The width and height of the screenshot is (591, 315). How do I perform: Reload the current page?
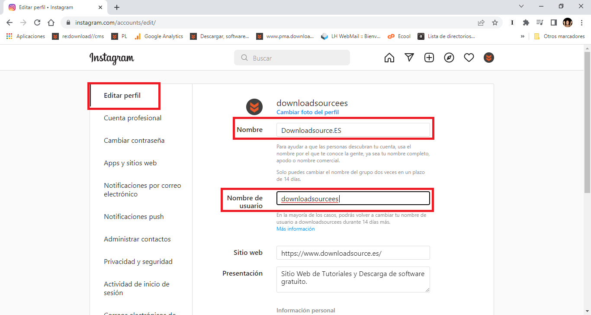pos(37,22)
